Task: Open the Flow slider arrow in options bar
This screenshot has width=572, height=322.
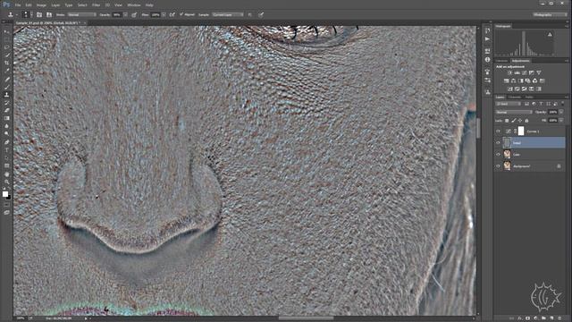Action: (164, 14)
